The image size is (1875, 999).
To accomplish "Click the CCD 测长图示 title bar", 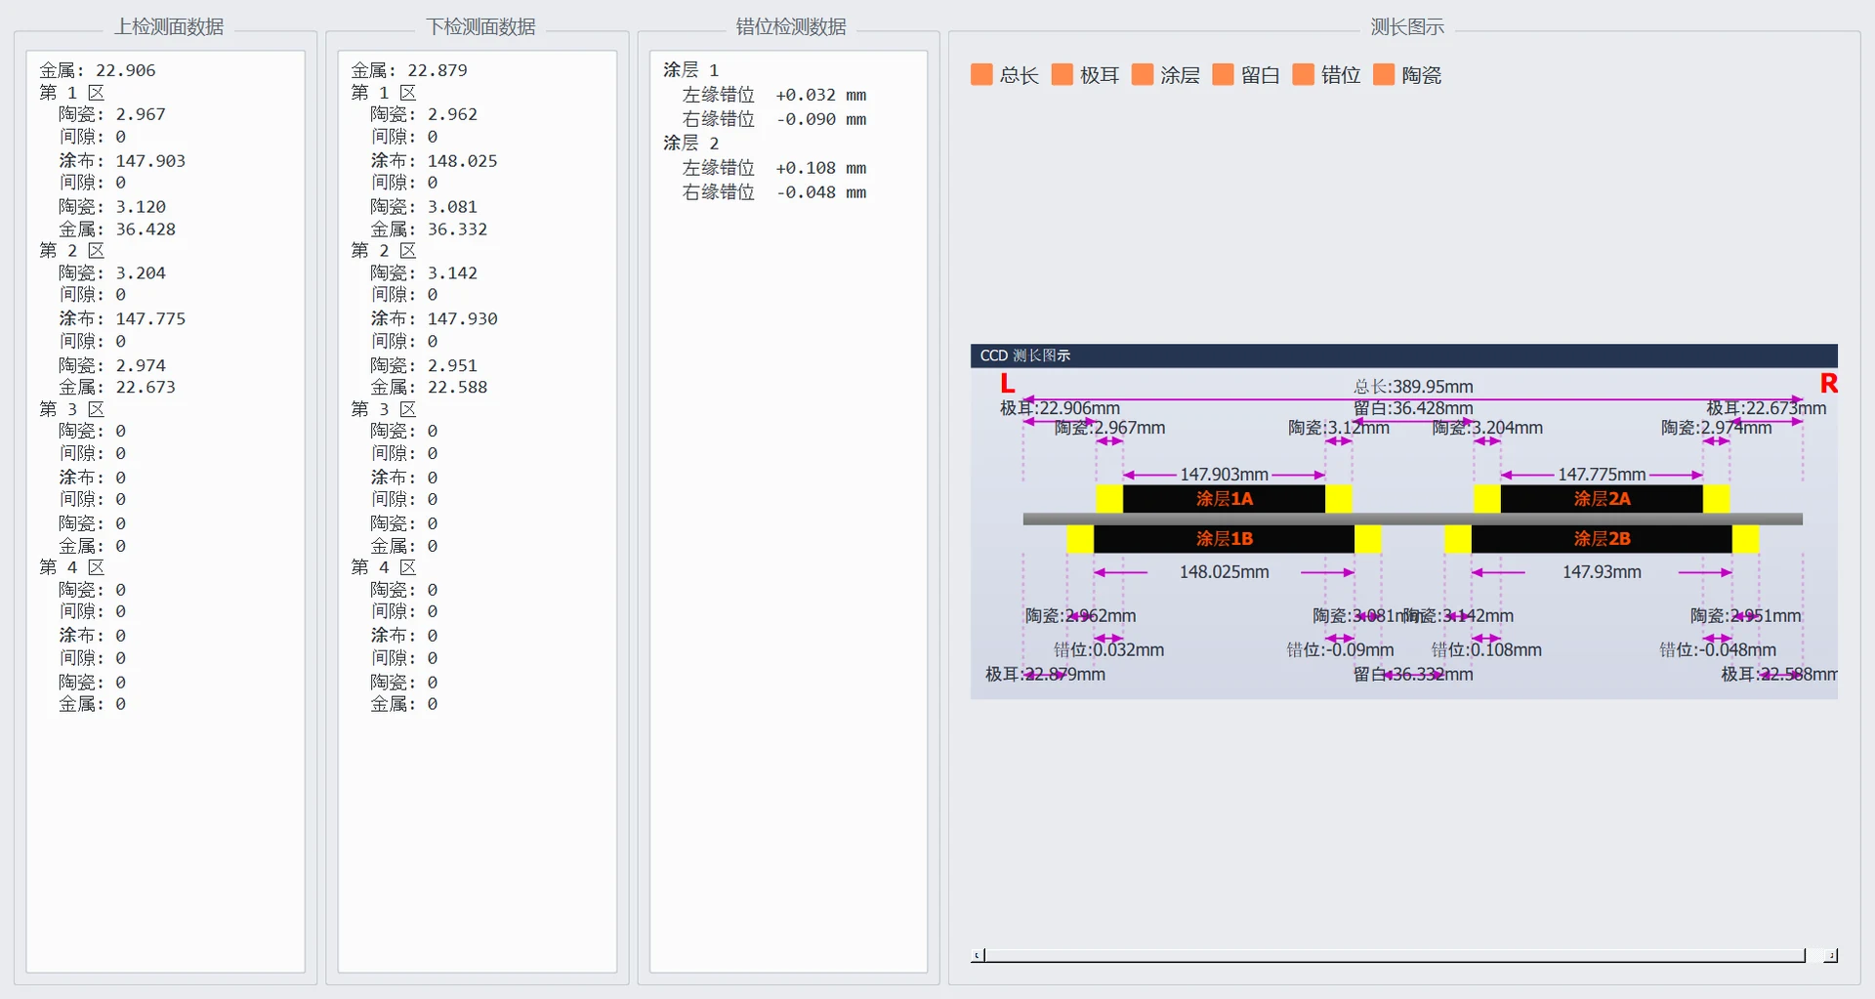I will coord(1403,355).
